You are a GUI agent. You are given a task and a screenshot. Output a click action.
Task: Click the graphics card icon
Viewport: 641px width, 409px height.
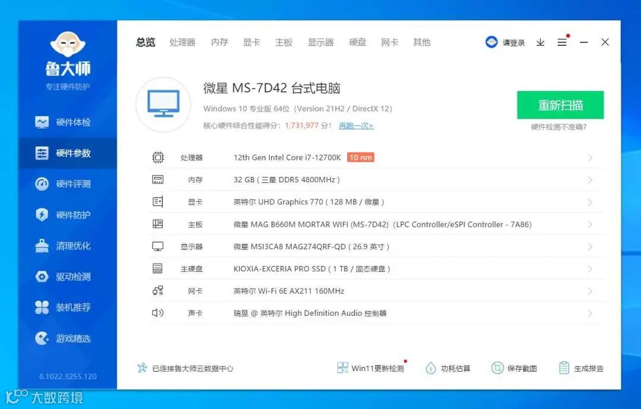pyautogui.click(x=158, y=202)
